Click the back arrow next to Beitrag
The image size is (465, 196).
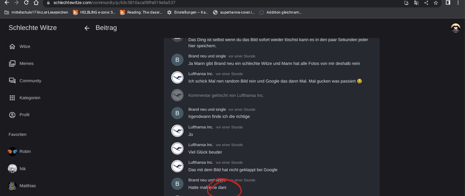pos(87,28)
